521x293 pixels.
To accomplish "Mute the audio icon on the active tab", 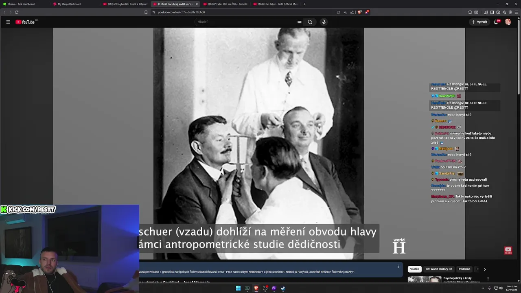I will pyautogui.click(x=159, y=4).
